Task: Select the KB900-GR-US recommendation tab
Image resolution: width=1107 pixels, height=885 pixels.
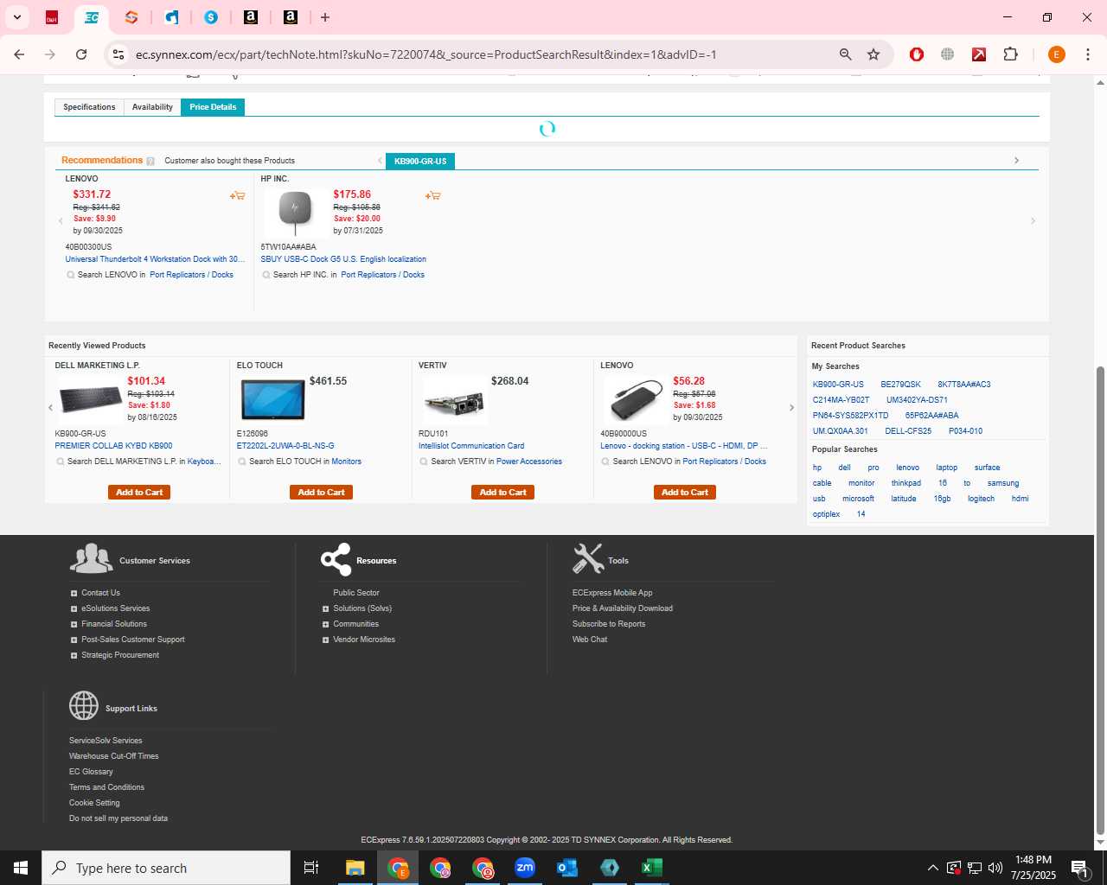Action: pyautogui.click(x=420, y=162)
